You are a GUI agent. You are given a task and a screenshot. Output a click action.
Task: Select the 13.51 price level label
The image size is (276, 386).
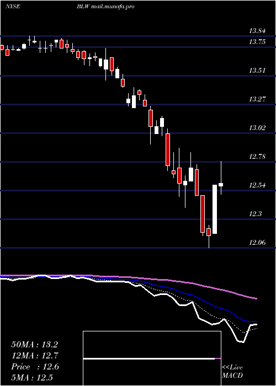click(257, 71)
